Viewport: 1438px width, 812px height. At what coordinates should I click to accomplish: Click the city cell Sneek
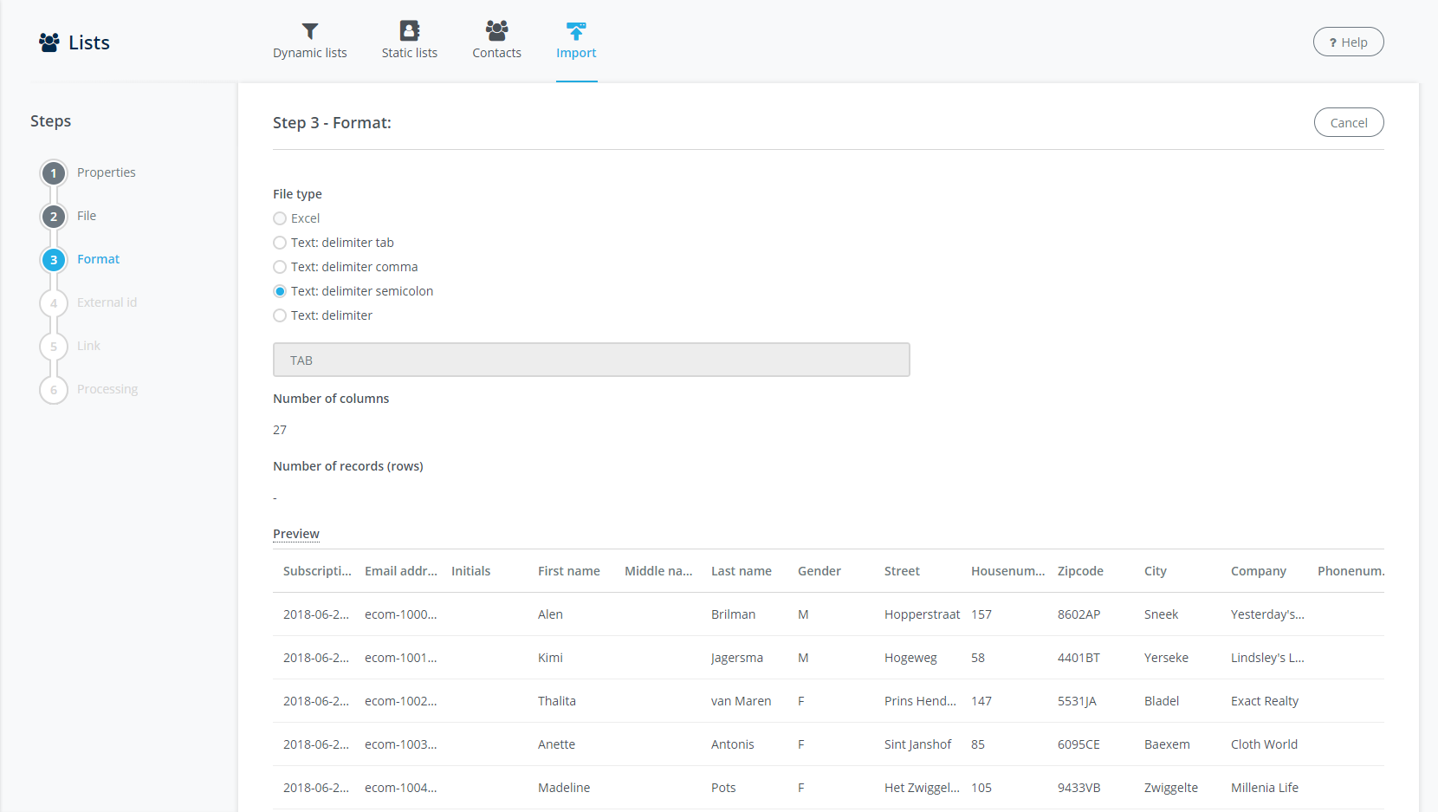click(x=1161, y=614)
